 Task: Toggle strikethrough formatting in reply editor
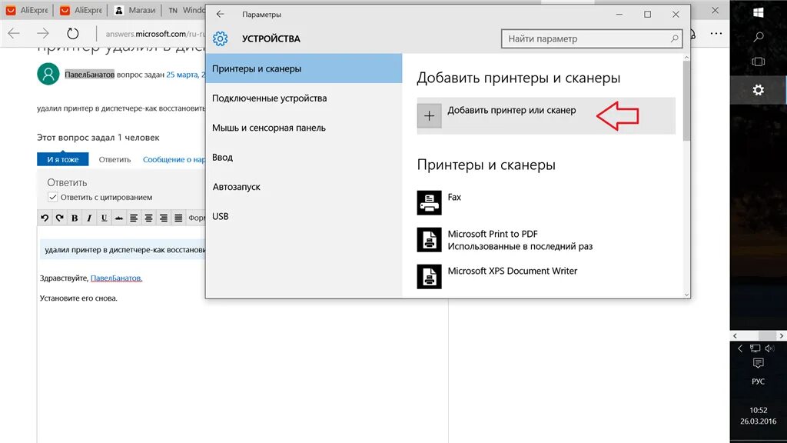[x=119, y=218]
